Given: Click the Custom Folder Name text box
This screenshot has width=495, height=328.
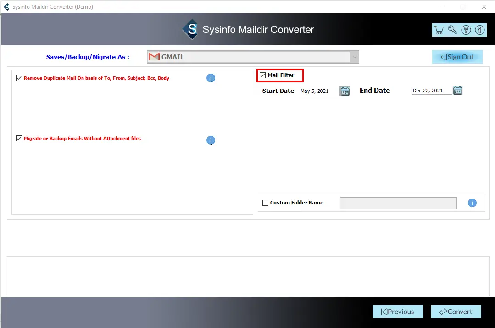Looking at the screenshot, I should [x=398, y=203].
